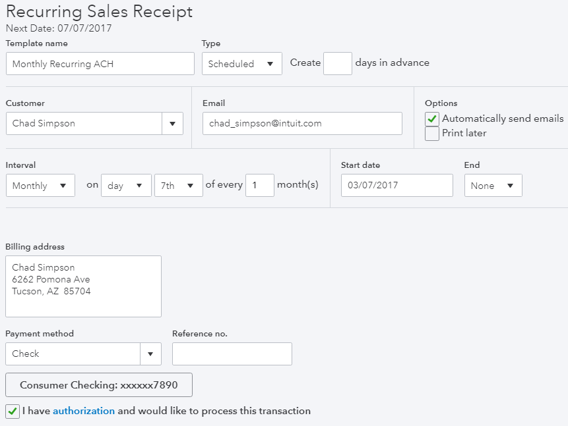Open the Customer dropdown arrow
The width and height of the screenshot is (568, 426).
click(x=172, y=123)
